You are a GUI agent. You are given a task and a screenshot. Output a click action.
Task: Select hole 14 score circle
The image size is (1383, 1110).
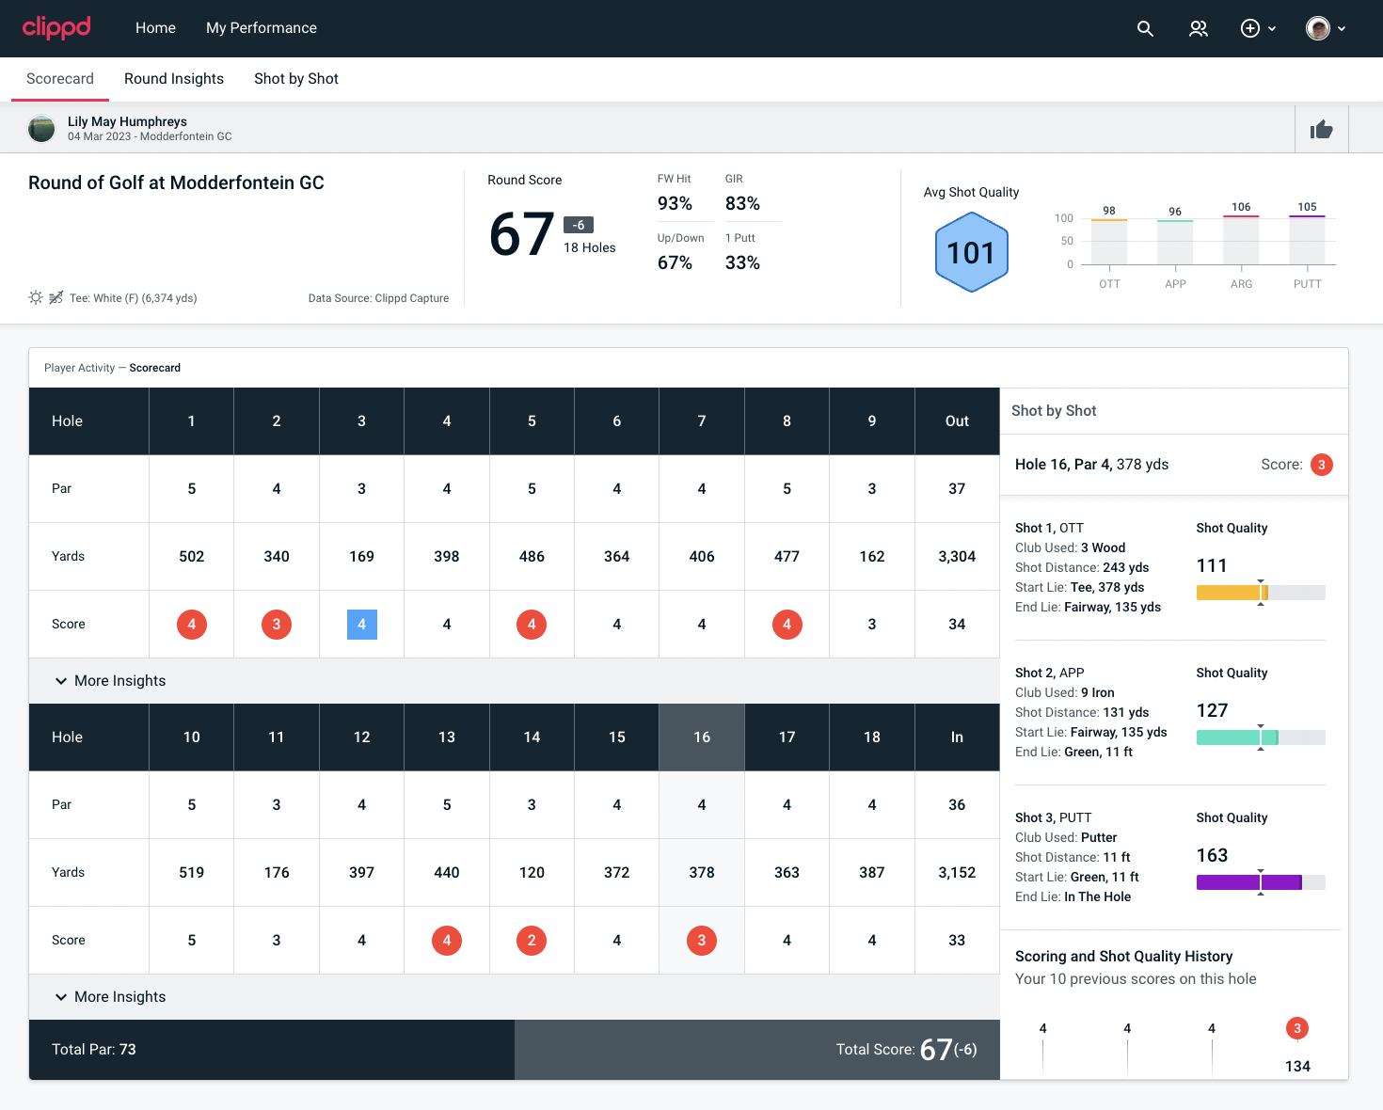(532, 941)
